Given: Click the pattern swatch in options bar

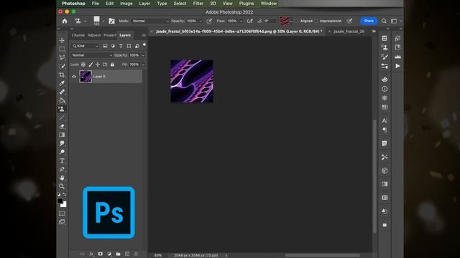Looking at the screenshot, I should pyautogui.click(x=284, y=21).
